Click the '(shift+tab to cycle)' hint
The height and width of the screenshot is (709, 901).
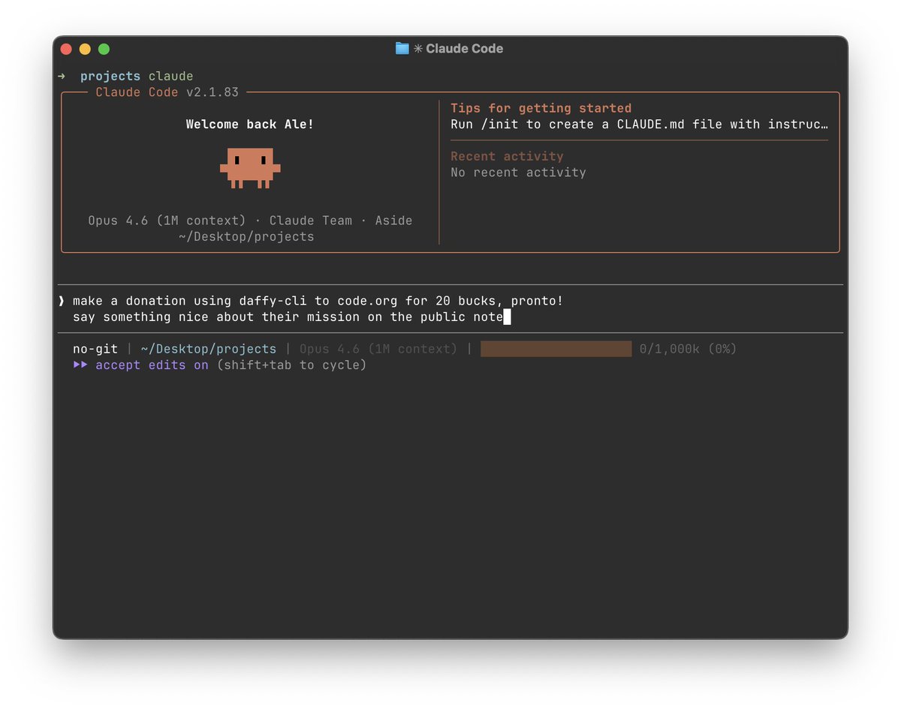(x=291, y=365)
